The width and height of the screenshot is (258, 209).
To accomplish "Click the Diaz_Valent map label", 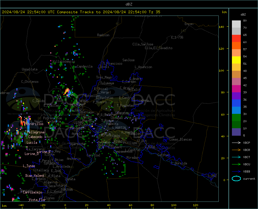I will [35, 176].
